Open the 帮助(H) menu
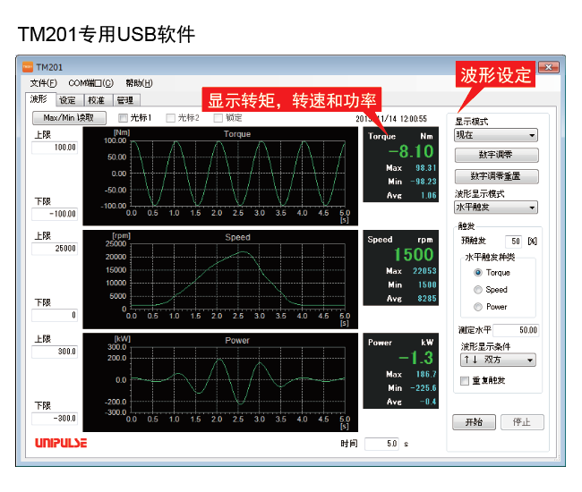 point(139,83)
